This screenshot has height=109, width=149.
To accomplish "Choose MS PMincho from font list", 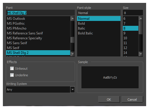I will (38, 28).
